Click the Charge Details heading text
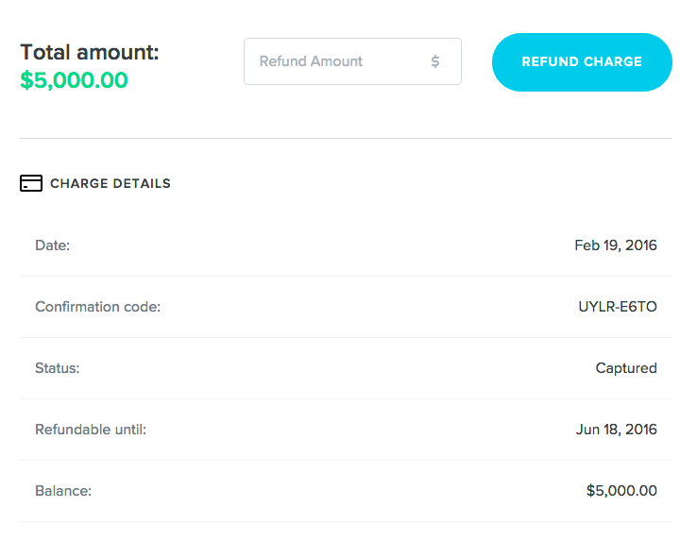Viewport: 697px width, 541px height. 110,183
